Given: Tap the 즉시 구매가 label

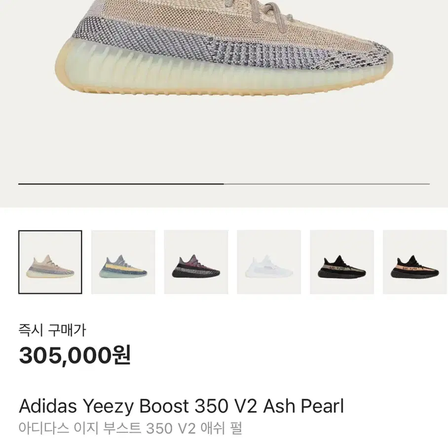Looking at the screenshot, I should [x=52, y=330].
